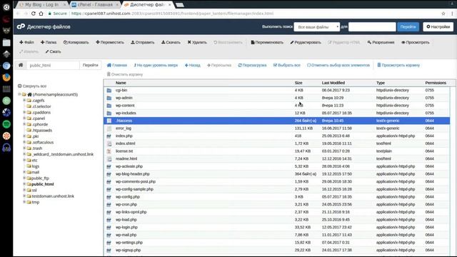This screenshot has width=457, height=257.
Task: Click the Скачать download button
Action: tap(171, 42)
